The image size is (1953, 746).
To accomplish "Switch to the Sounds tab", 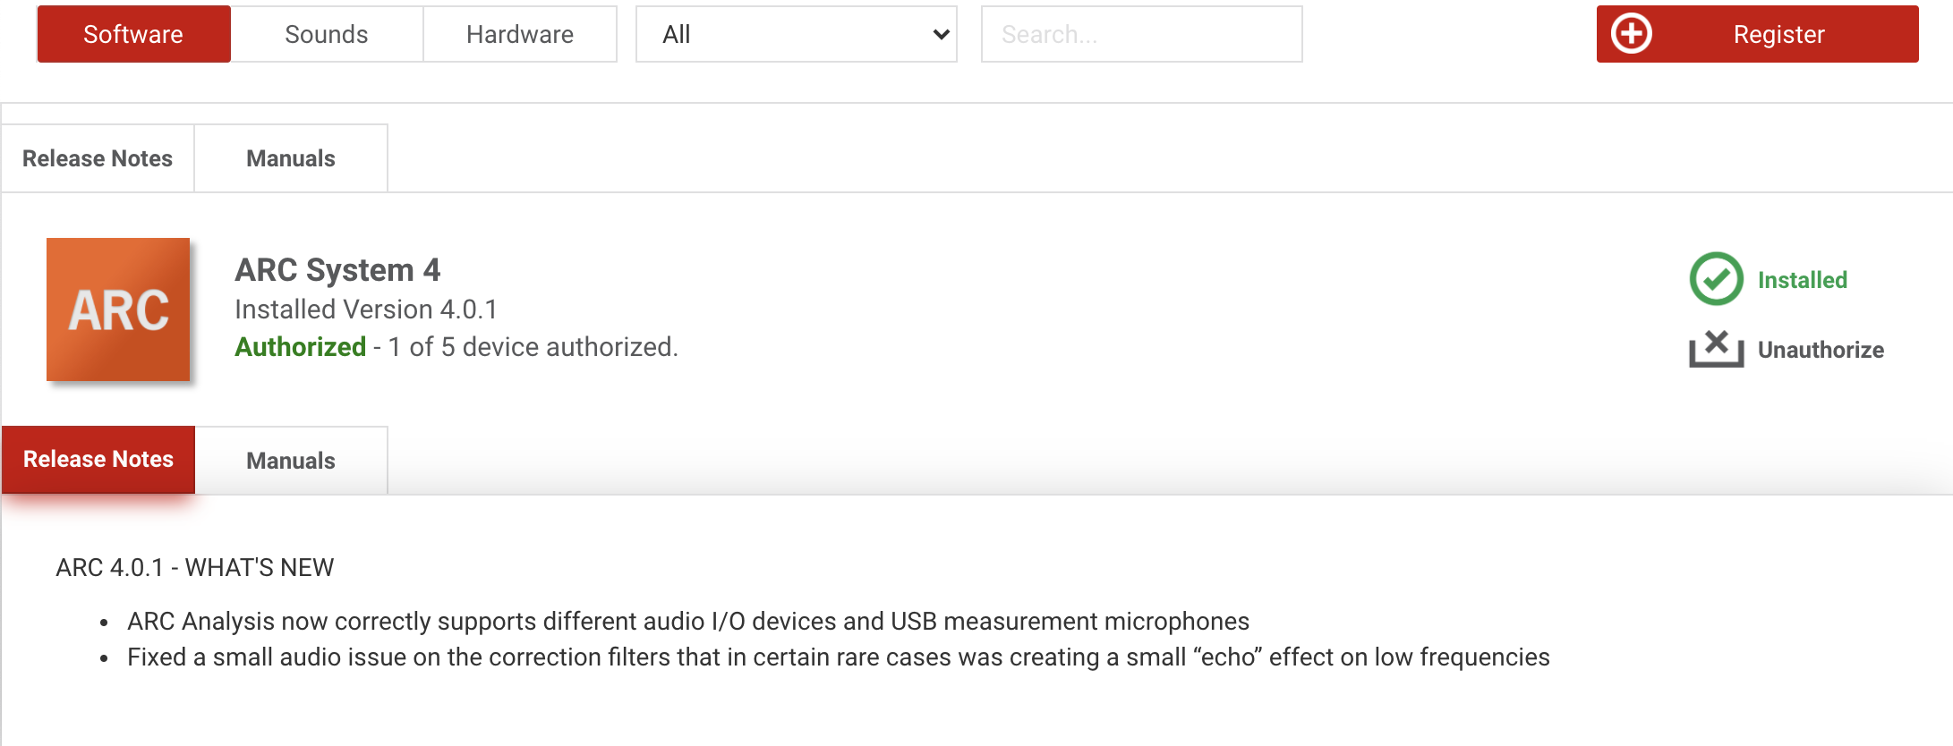I will [326, 34].
